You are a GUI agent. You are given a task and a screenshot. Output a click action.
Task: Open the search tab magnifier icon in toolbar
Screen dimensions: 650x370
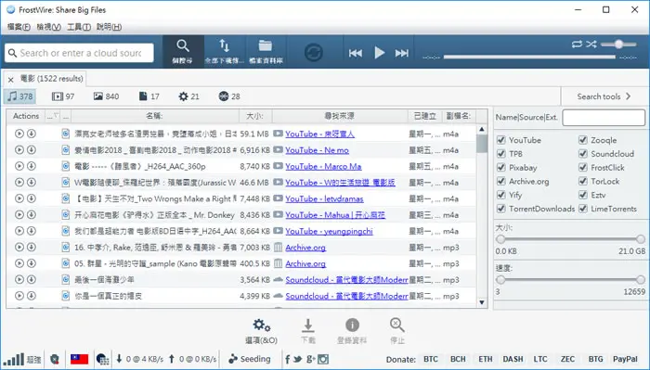point(183,51)
